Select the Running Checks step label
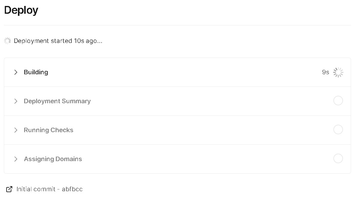The width and height of the screenshot is (360, 199). point(48,130)
